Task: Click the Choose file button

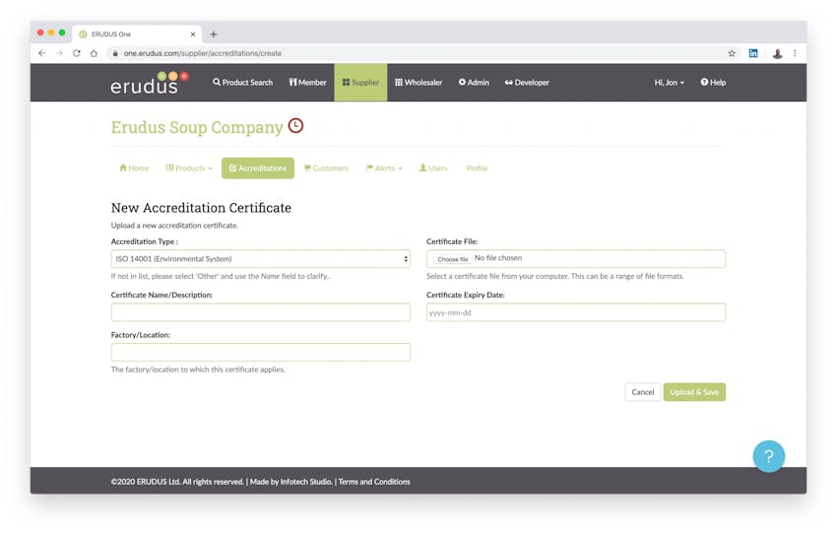Action: click(453, 259)
